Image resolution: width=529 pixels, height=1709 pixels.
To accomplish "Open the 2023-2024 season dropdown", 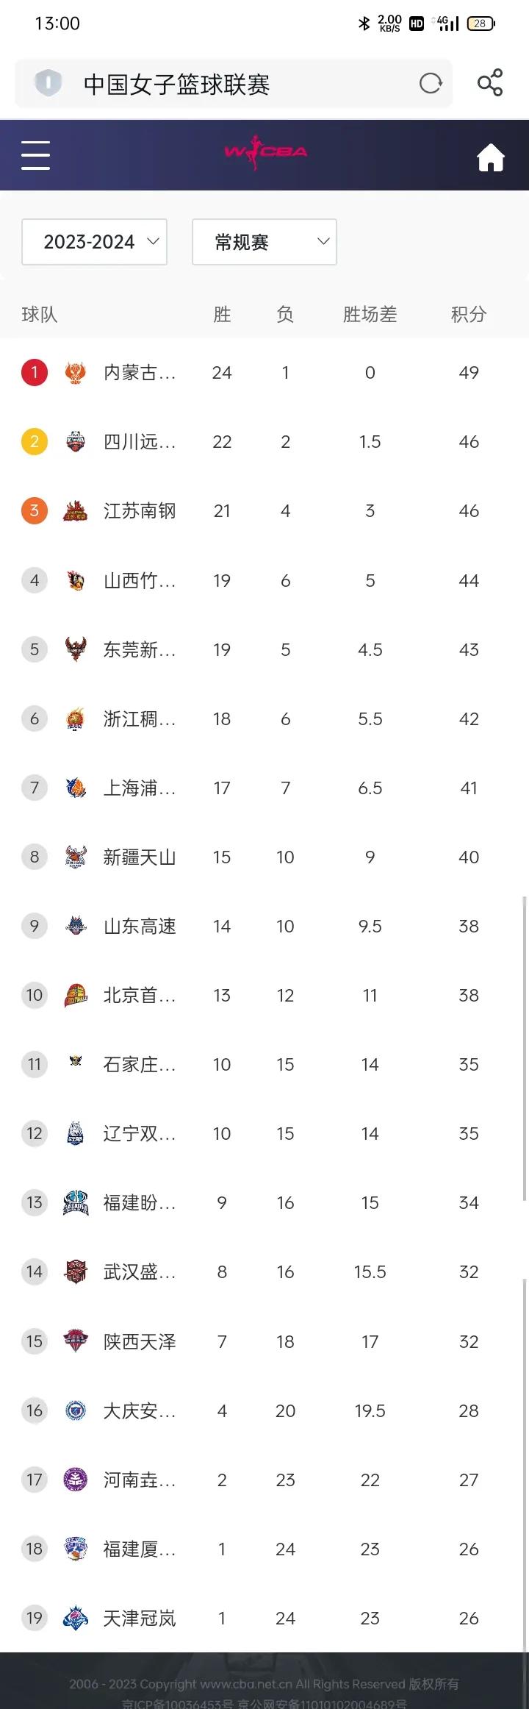I will click(x=95, y=242).
